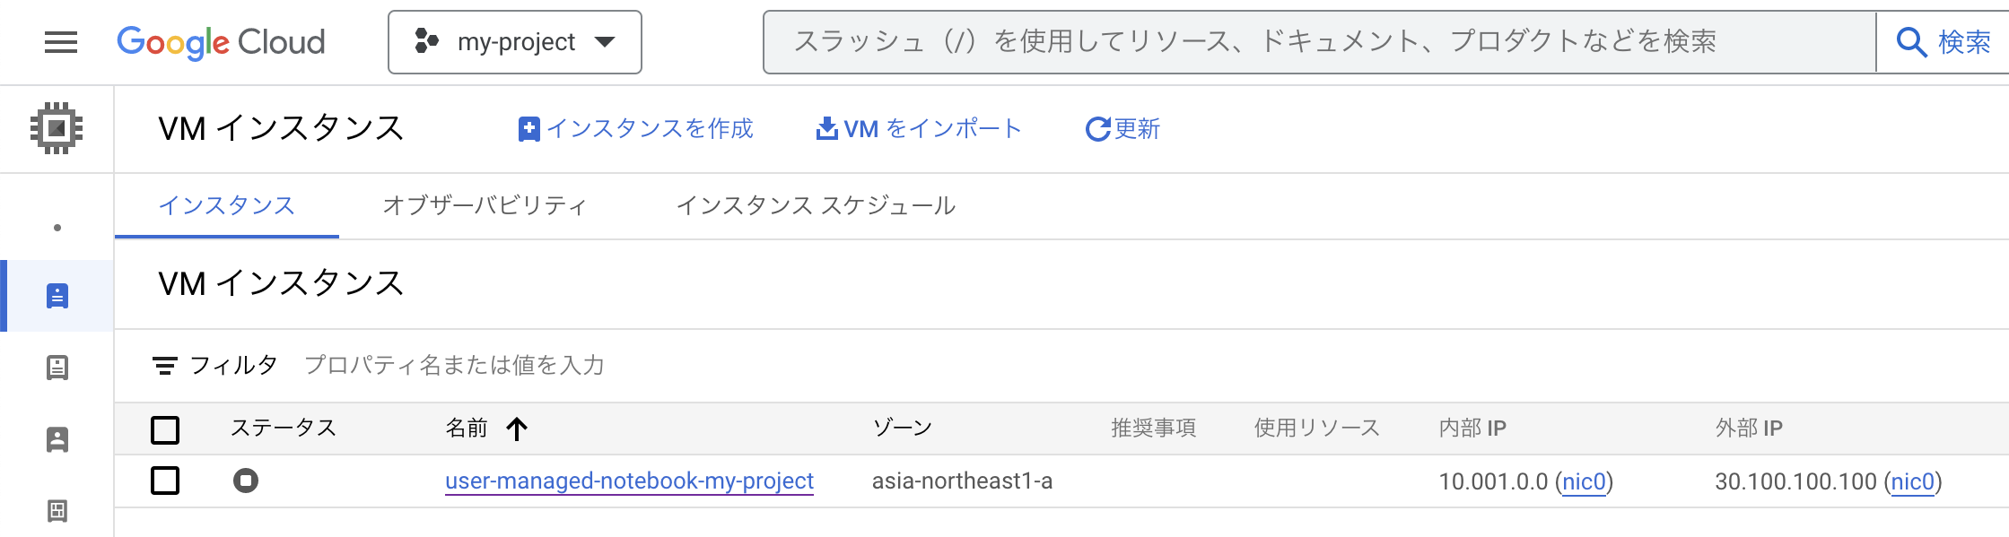Switch to the インスタンス スケジュール tab
2009x537 pixels.
816,206
